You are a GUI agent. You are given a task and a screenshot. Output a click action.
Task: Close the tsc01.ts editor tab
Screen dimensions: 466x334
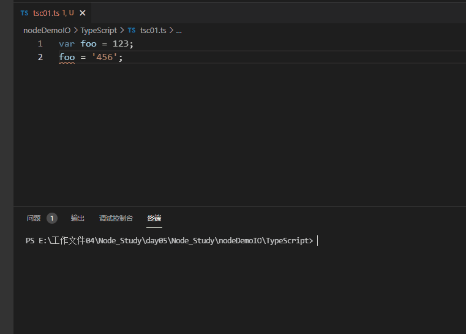point(83,13)
